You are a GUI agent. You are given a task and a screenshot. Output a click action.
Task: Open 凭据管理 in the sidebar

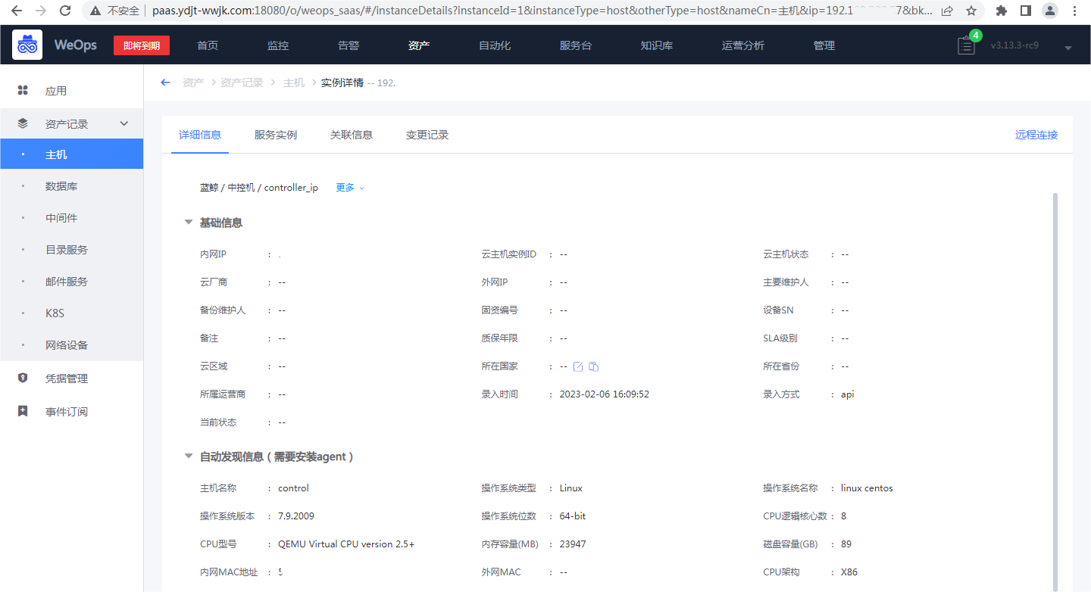click(67, 379)
